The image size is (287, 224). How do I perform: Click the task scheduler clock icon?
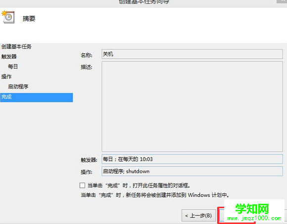(x=8, y=17)
